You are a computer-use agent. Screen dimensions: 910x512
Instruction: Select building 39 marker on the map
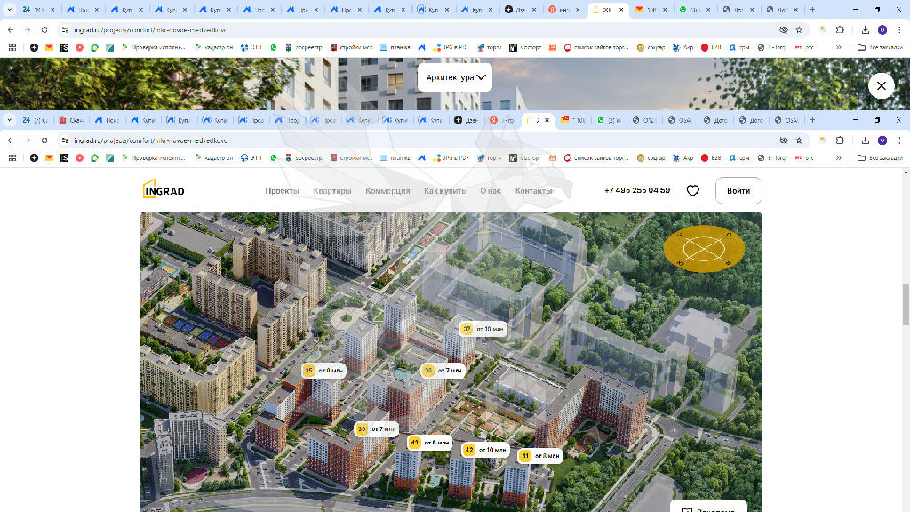click(377, 429)
